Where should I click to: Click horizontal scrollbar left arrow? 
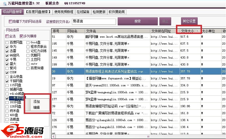[53, 137]
